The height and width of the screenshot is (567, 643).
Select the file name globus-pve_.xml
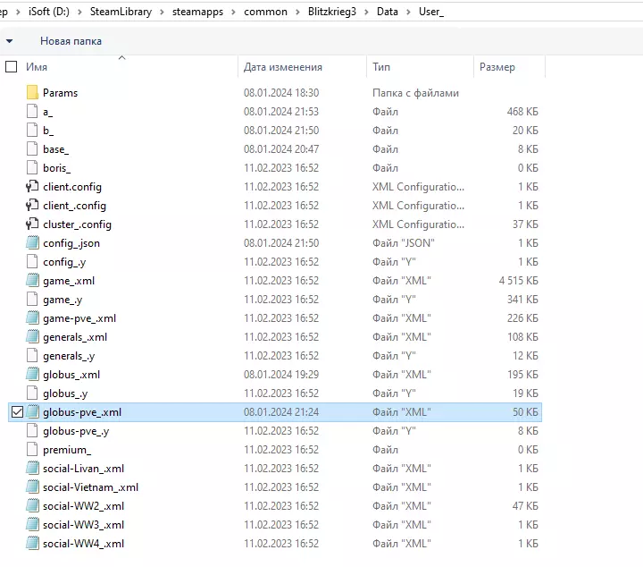[82, 412]
